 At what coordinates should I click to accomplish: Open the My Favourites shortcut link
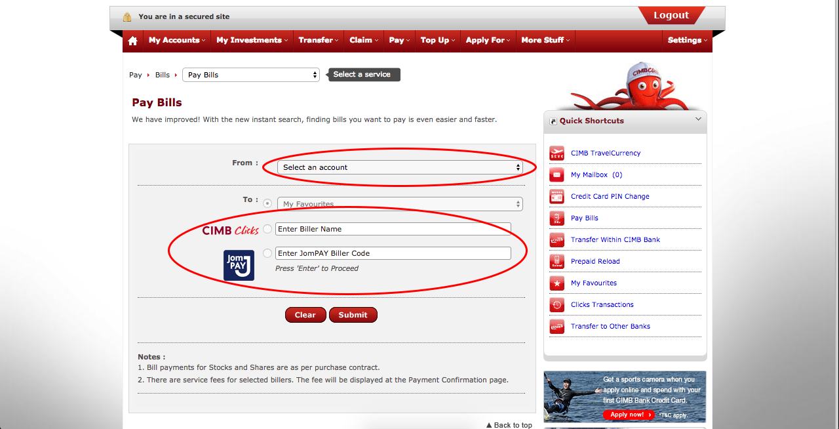click(x=594, y=283)
